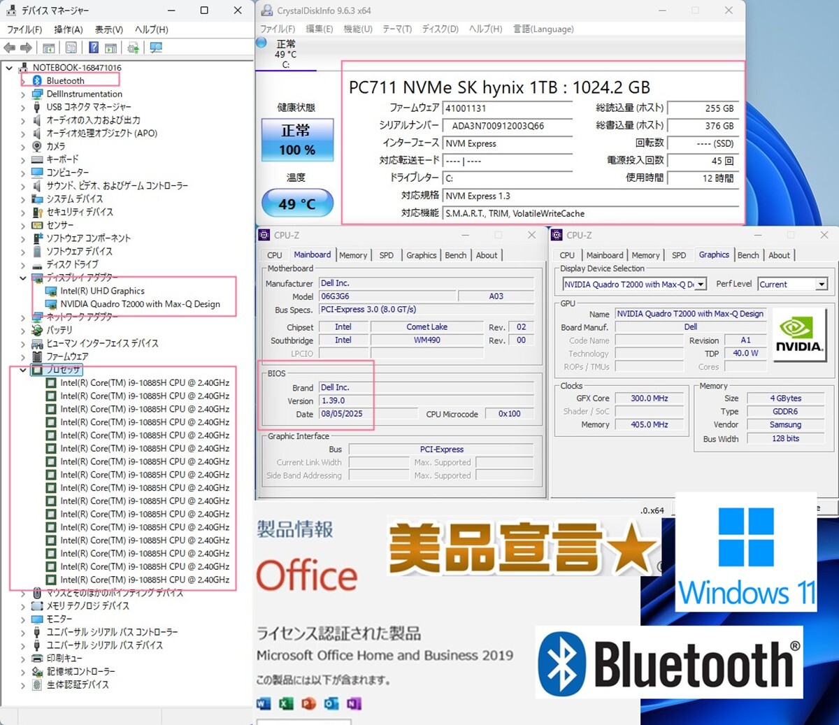Open the Display Device Selection dropdown

pos(701,285)
